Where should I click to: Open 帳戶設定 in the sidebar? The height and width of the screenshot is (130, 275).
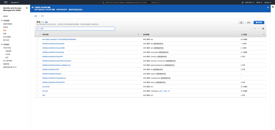click(6, 40)
